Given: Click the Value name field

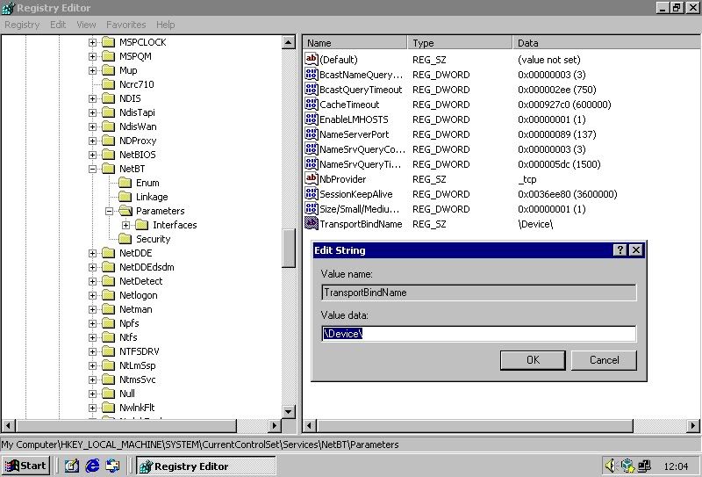Looking at the screenshot, I should coord(478,293).
